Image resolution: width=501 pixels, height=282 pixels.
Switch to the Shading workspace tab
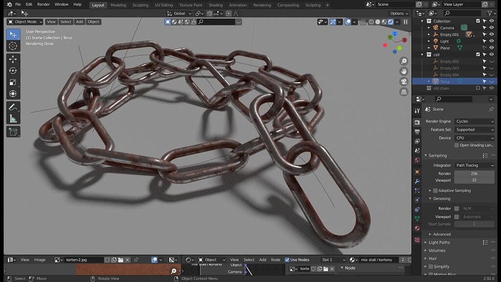tap(216, 5)
